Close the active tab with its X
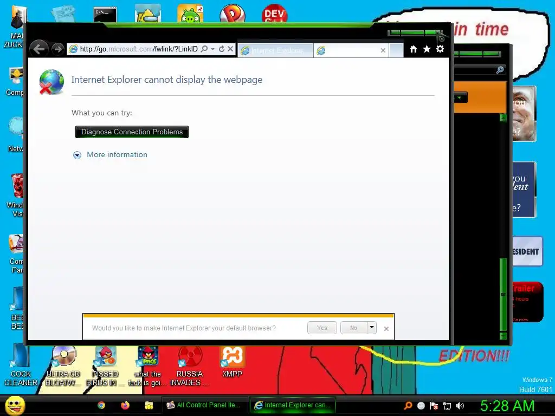 383,50
